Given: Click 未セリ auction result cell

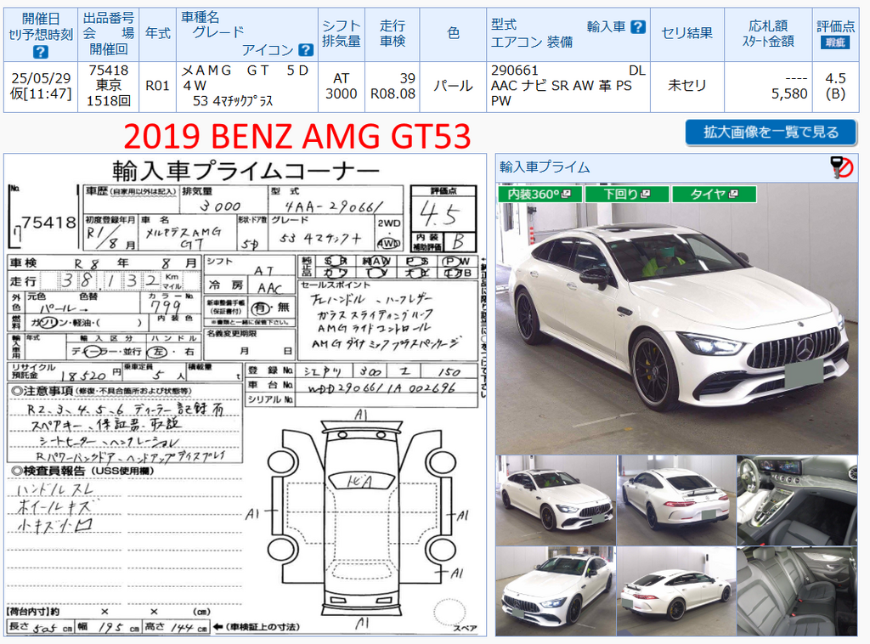Looking at the screenshot, I should point(686,86).
